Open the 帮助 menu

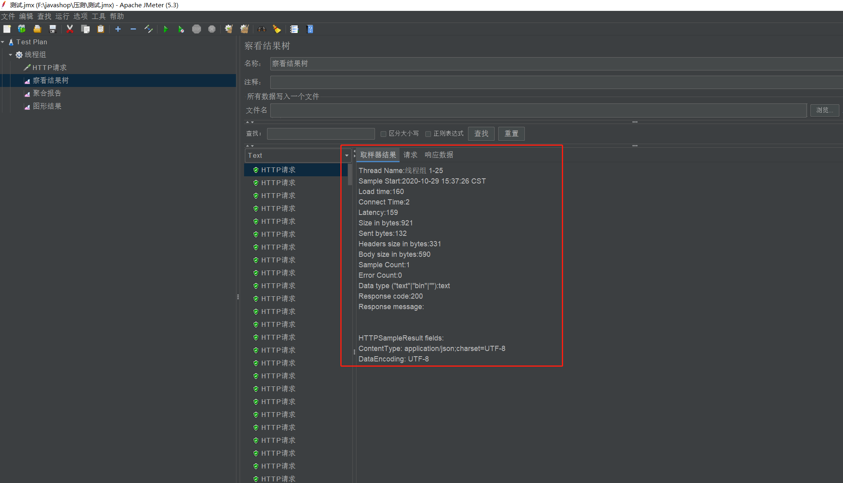tap(117, 17)
